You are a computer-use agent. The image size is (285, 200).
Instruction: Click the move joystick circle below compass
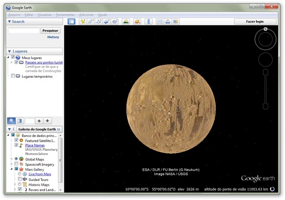click(x=265, y=60)
